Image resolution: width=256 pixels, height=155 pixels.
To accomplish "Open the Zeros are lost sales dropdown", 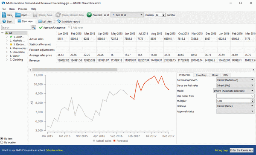I will pyautogui.click(x=235, y=85).
